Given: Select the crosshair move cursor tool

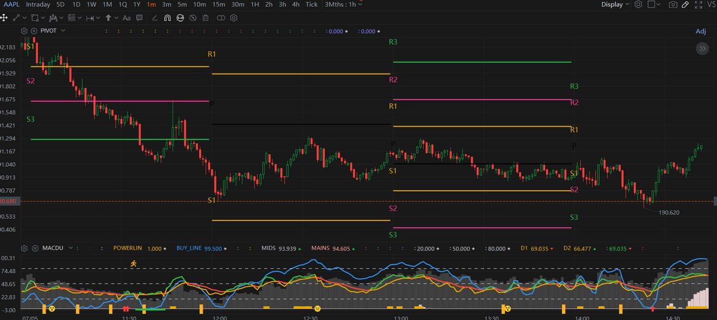Looking at the screenshot, I should coord(5,18).
